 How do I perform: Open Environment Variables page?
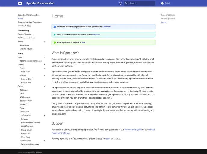[x=31, y=123]
